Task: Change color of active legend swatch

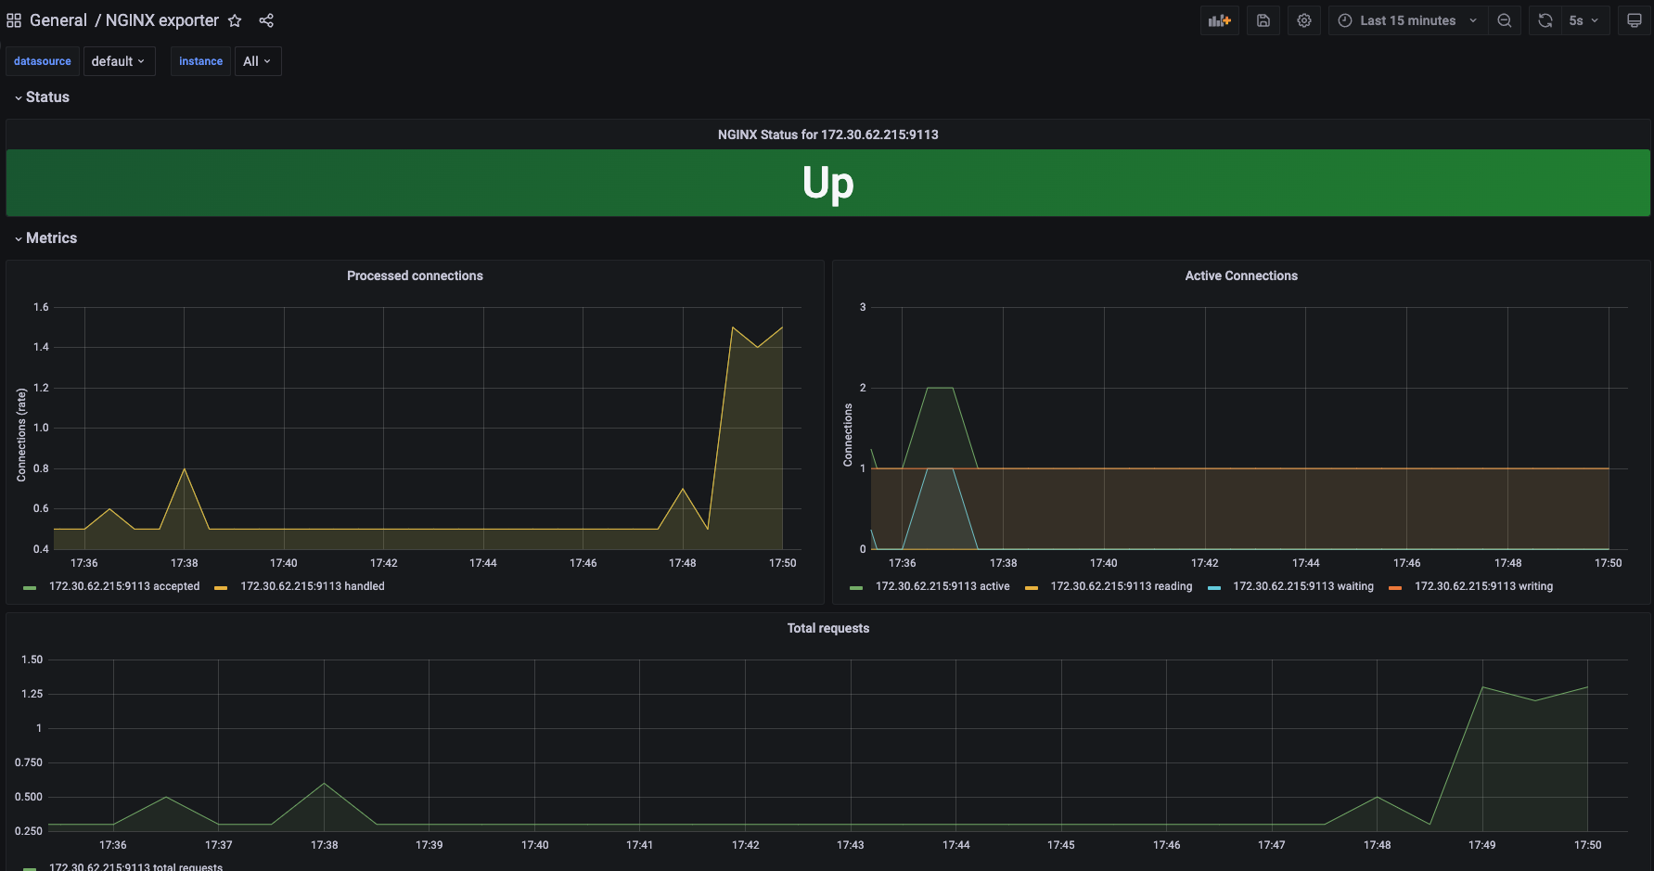Action: (x=856, y=587)
